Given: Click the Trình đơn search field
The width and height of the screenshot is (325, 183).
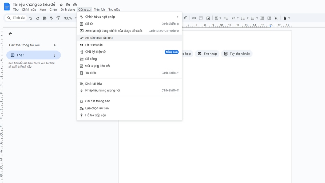Looking at the screenshot, I should 16,18.
